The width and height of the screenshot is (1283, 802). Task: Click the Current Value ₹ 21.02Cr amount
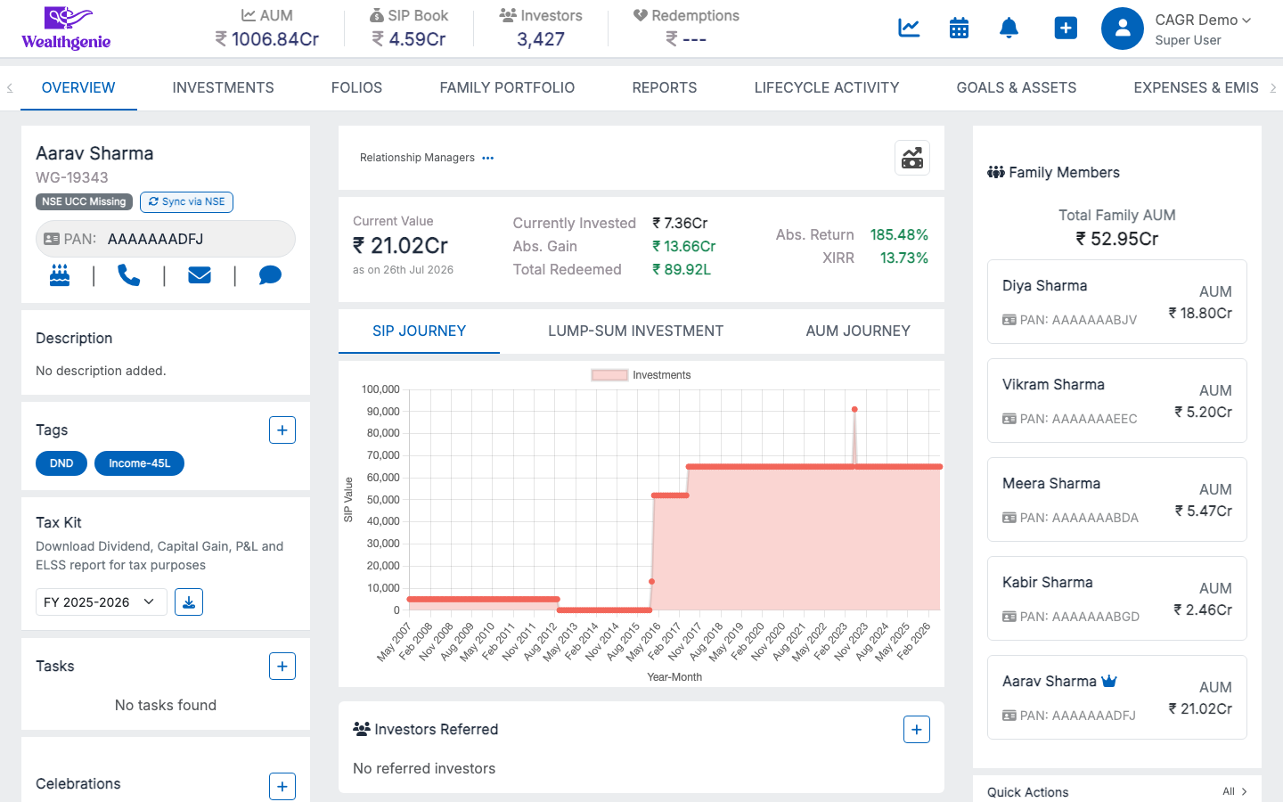400,245
